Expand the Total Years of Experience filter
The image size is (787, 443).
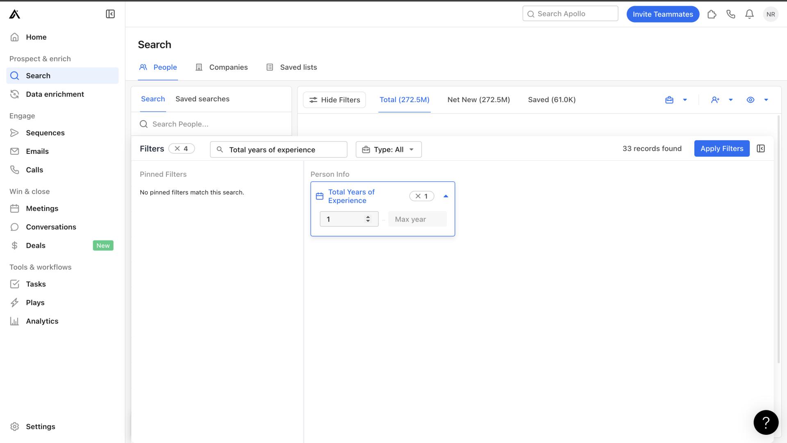(446, 196)
